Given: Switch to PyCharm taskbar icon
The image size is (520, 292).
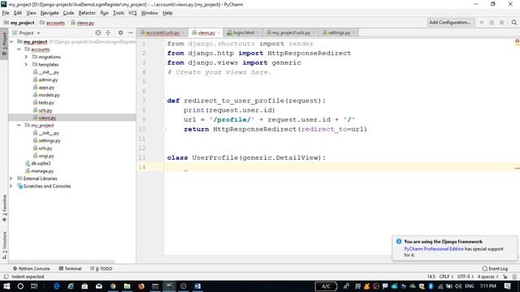Looking at the screenshot, I should 169,286.
